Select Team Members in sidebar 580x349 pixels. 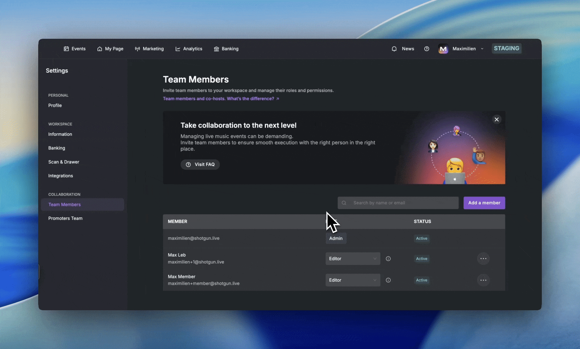[x=83, y=205]
